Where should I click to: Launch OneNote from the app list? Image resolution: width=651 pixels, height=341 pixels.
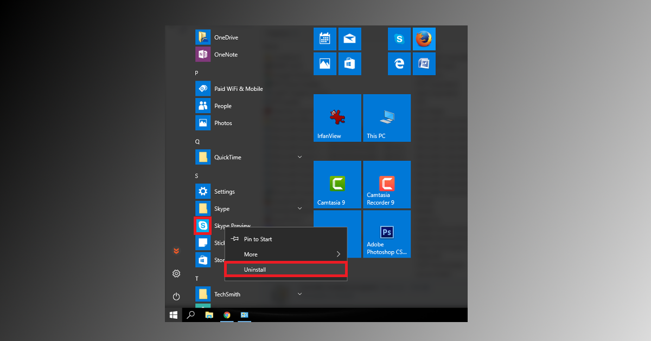(x=217, y=55)
